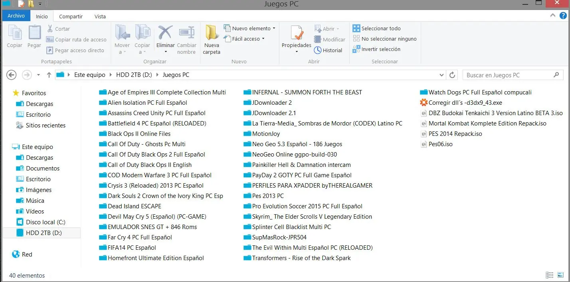Click the search magnifier icon
570x282 pixels.
coord(556,75)
